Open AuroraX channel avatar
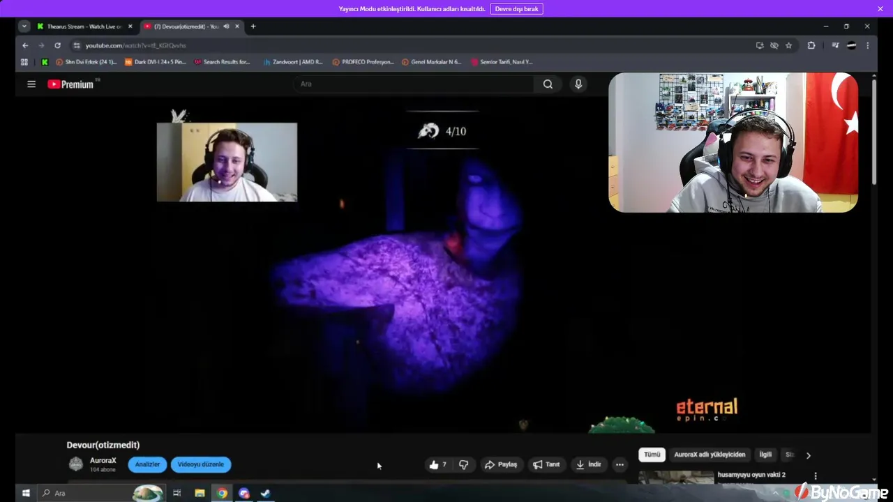Screen dimensions: 893x502 tap(76, 464)
